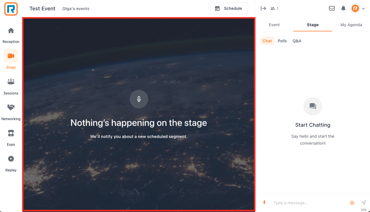370x212 pixels.
Task: Click the 'We'll notify you' stage message
Action: [139, 137]
